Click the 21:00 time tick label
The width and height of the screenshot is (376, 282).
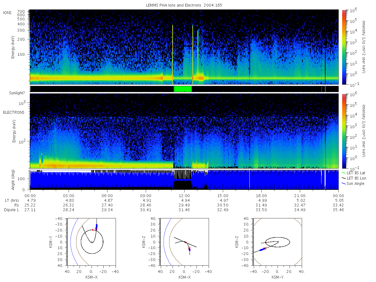point(300,196)
